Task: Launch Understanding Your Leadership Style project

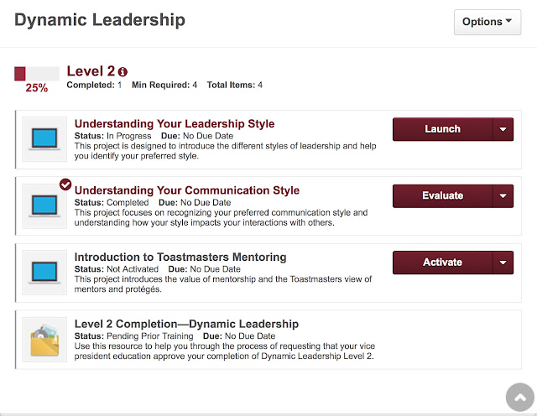Action: (443, 129)
